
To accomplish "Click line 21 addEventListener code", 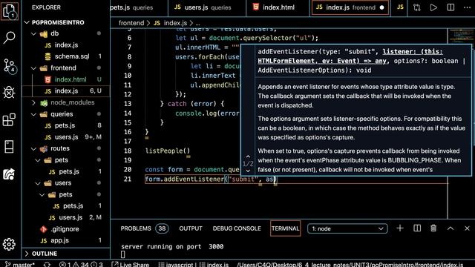I will (x=211, y=179).
